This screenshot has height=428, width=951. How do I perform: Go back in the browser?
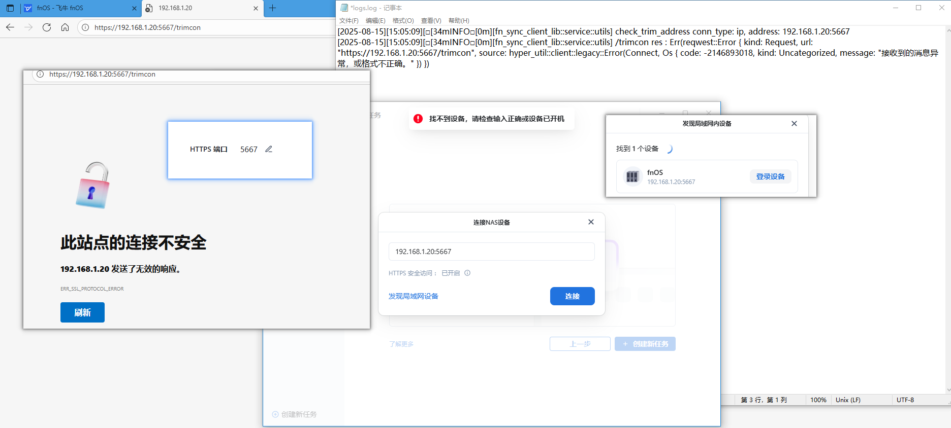(x=10, y=27)
